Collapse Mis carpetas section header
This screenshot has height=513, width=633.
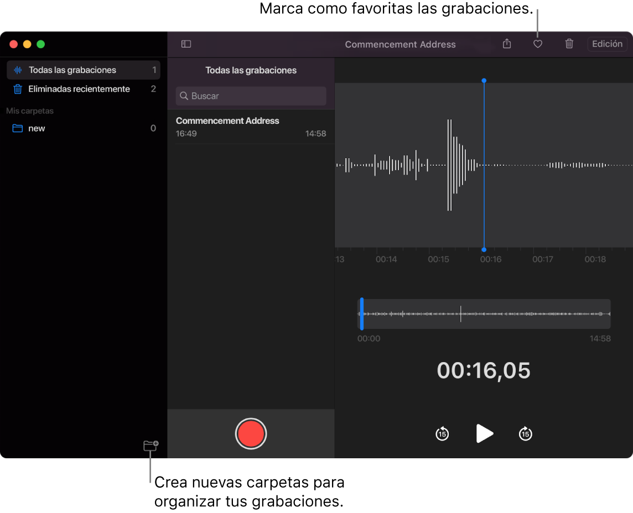click(x=29, y=111)
